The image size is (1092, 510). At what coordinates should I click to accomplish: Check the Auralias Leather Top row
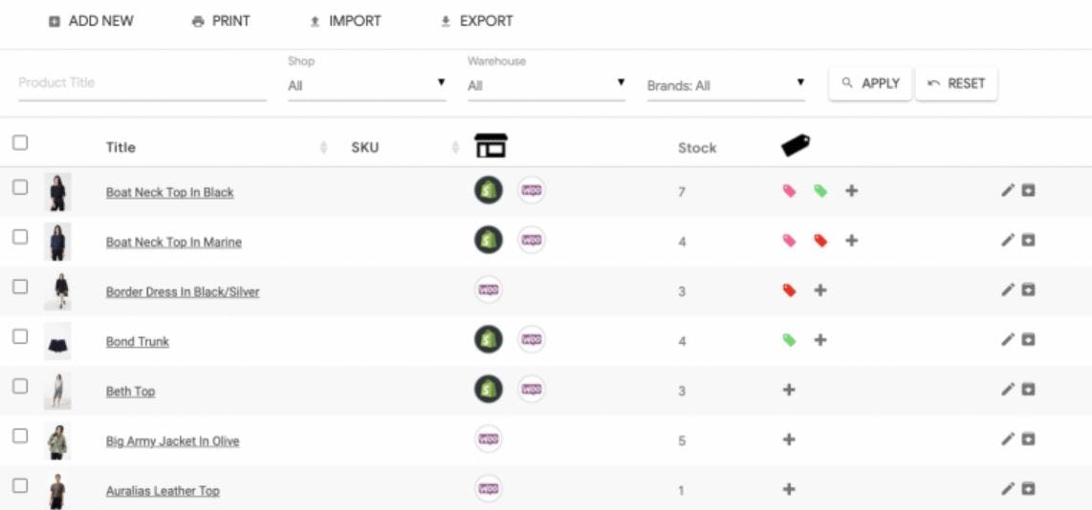click(x=20, y=486)
